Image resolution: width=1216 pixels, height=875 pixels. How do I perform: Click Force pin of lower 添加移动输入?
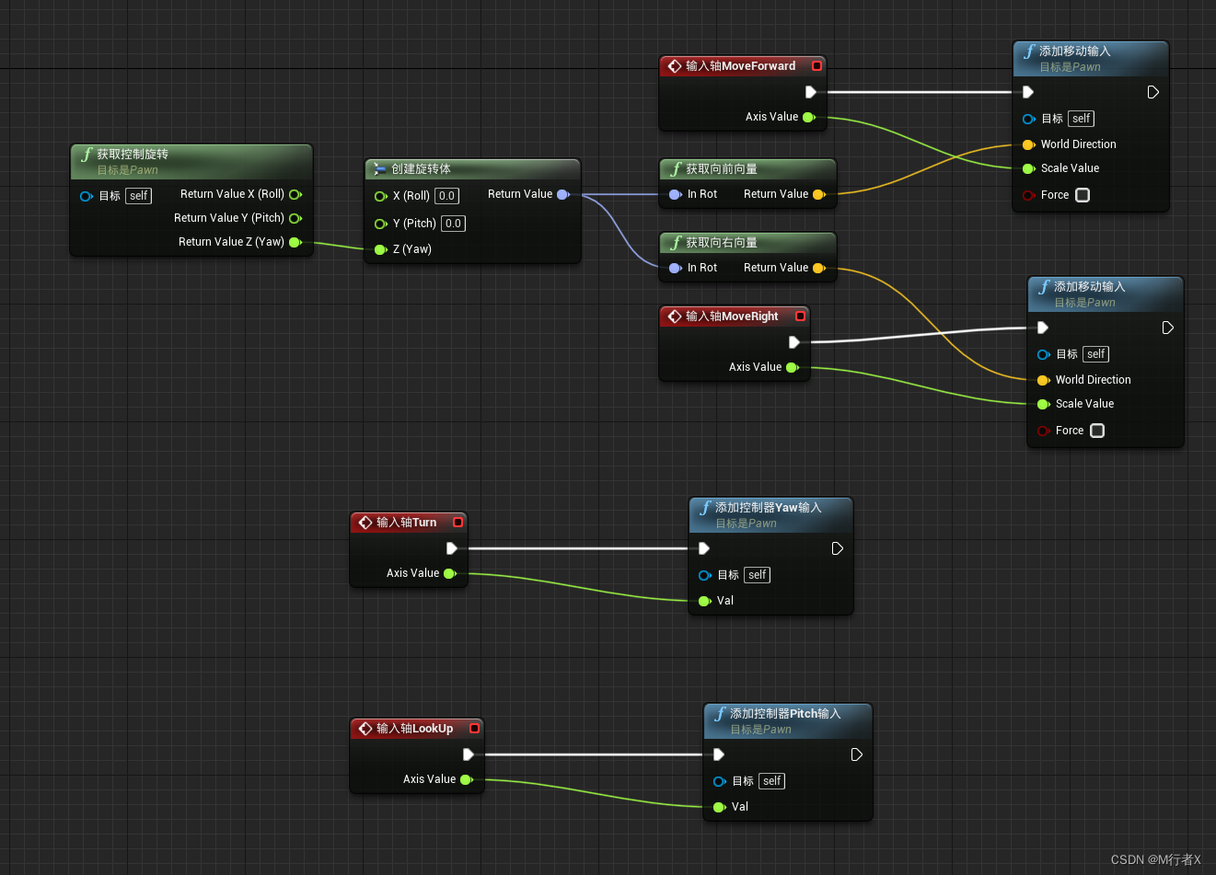tap(1044, 431)
